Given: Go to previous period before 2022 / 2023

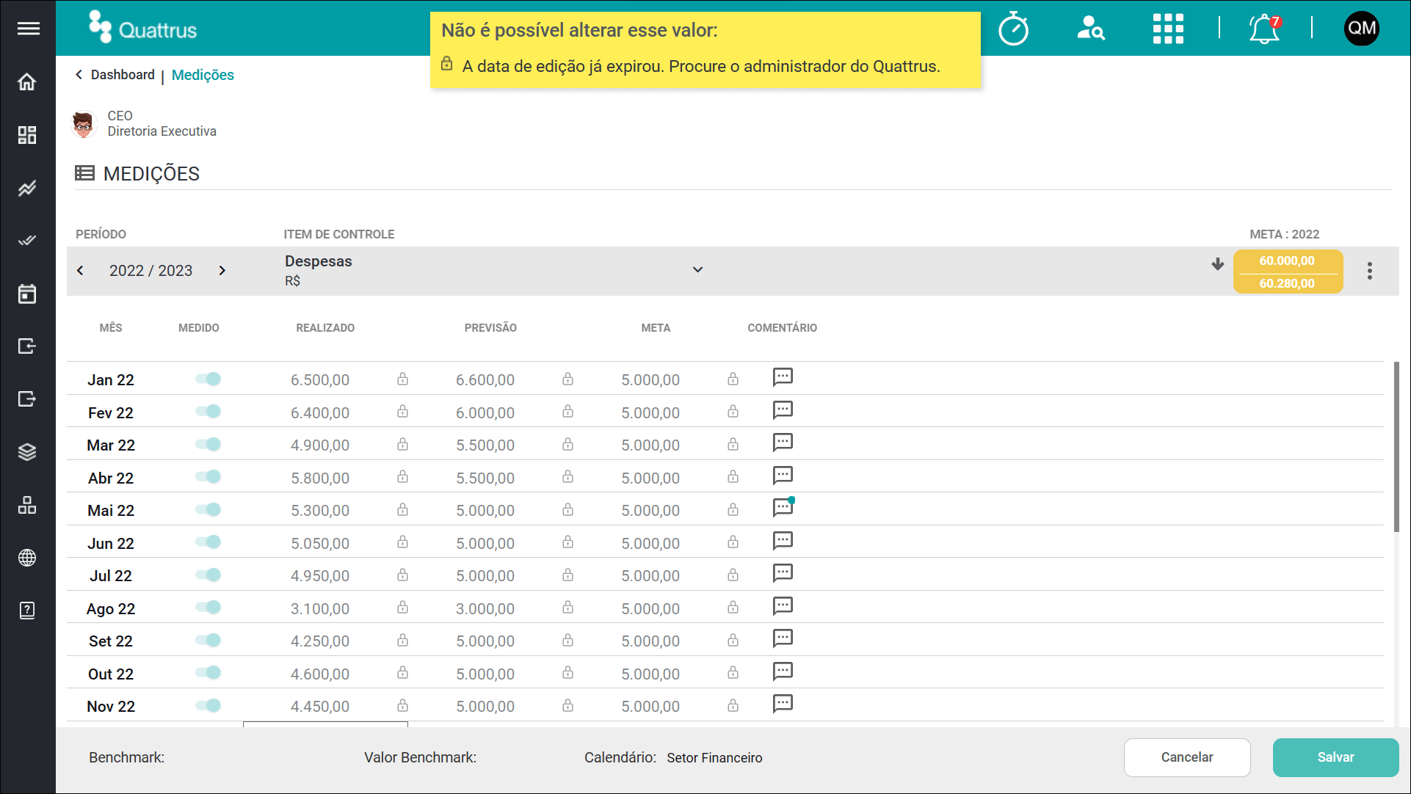Looking at the screenshot, I should tap(80, 270).
